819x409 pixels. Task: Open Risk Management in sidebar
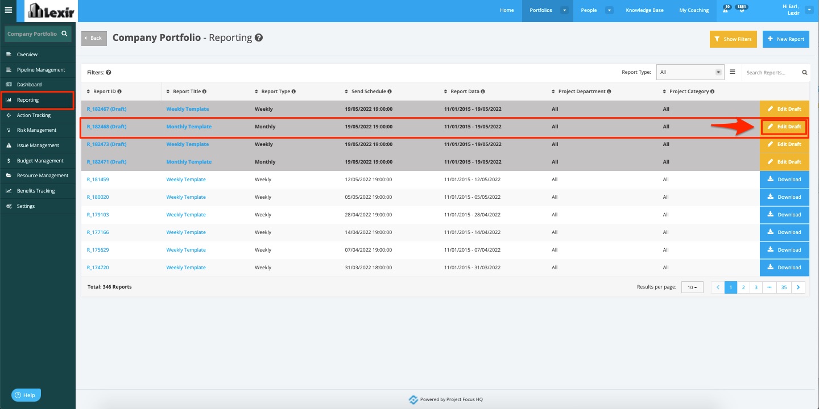click(38, 130)
